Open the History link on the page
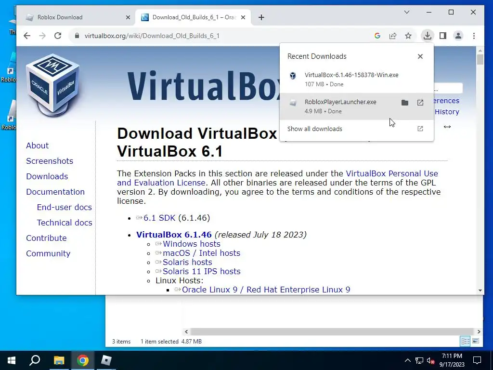 click(x=447, y=112)
